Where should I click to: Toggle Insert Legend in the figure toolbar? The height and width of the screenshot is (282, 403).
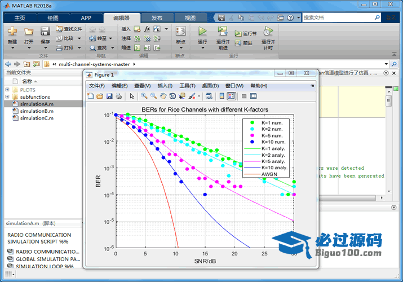coord(231,96)
